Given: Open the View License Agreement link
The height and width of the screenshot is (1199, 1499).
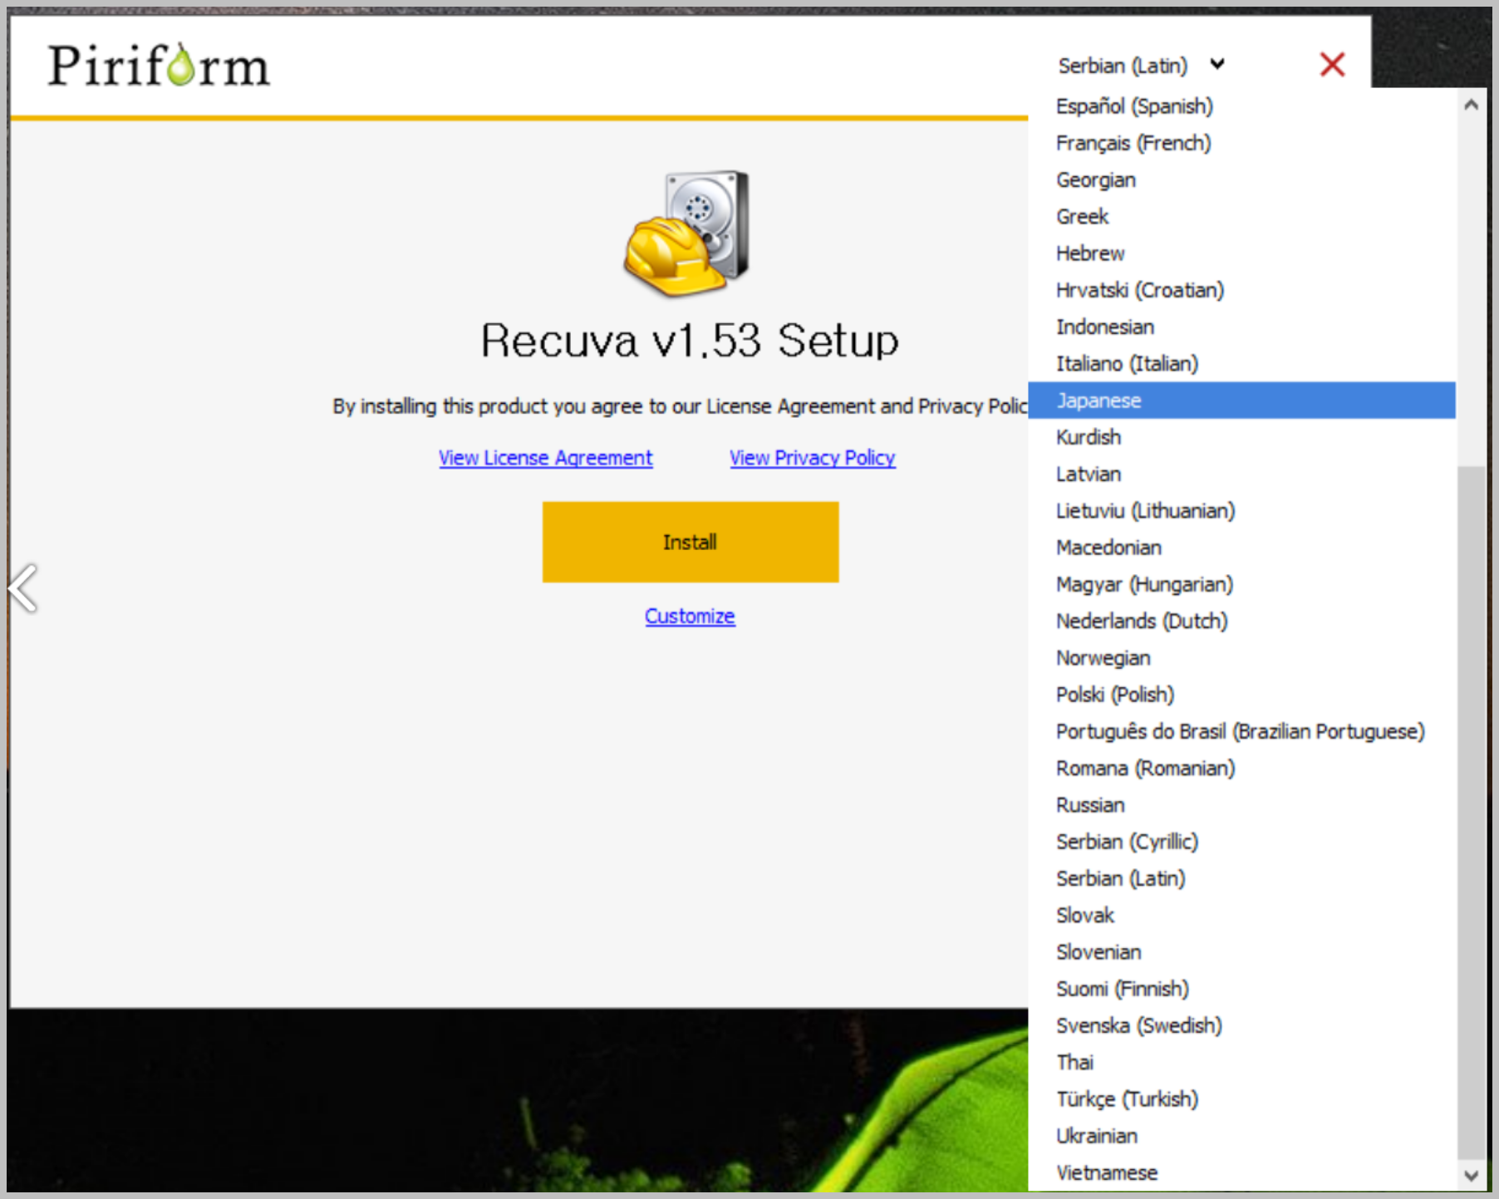Looking at the screenshot, I should [545, 458].
